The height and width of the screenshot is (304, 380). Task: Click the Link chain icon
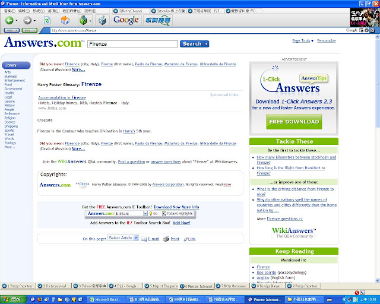point(186,239)
